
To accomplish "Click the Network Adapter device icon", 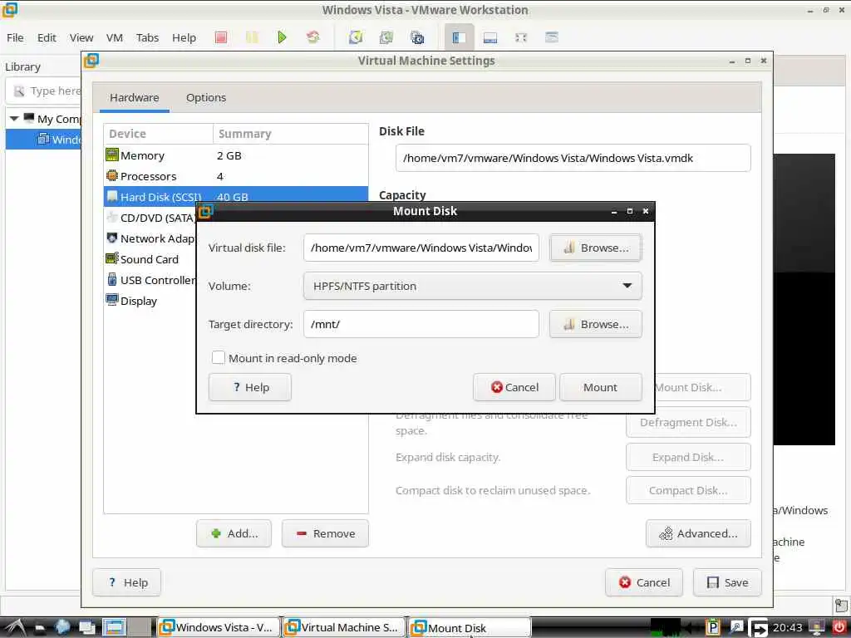I will pyautogui.click(x=112, y=238).
